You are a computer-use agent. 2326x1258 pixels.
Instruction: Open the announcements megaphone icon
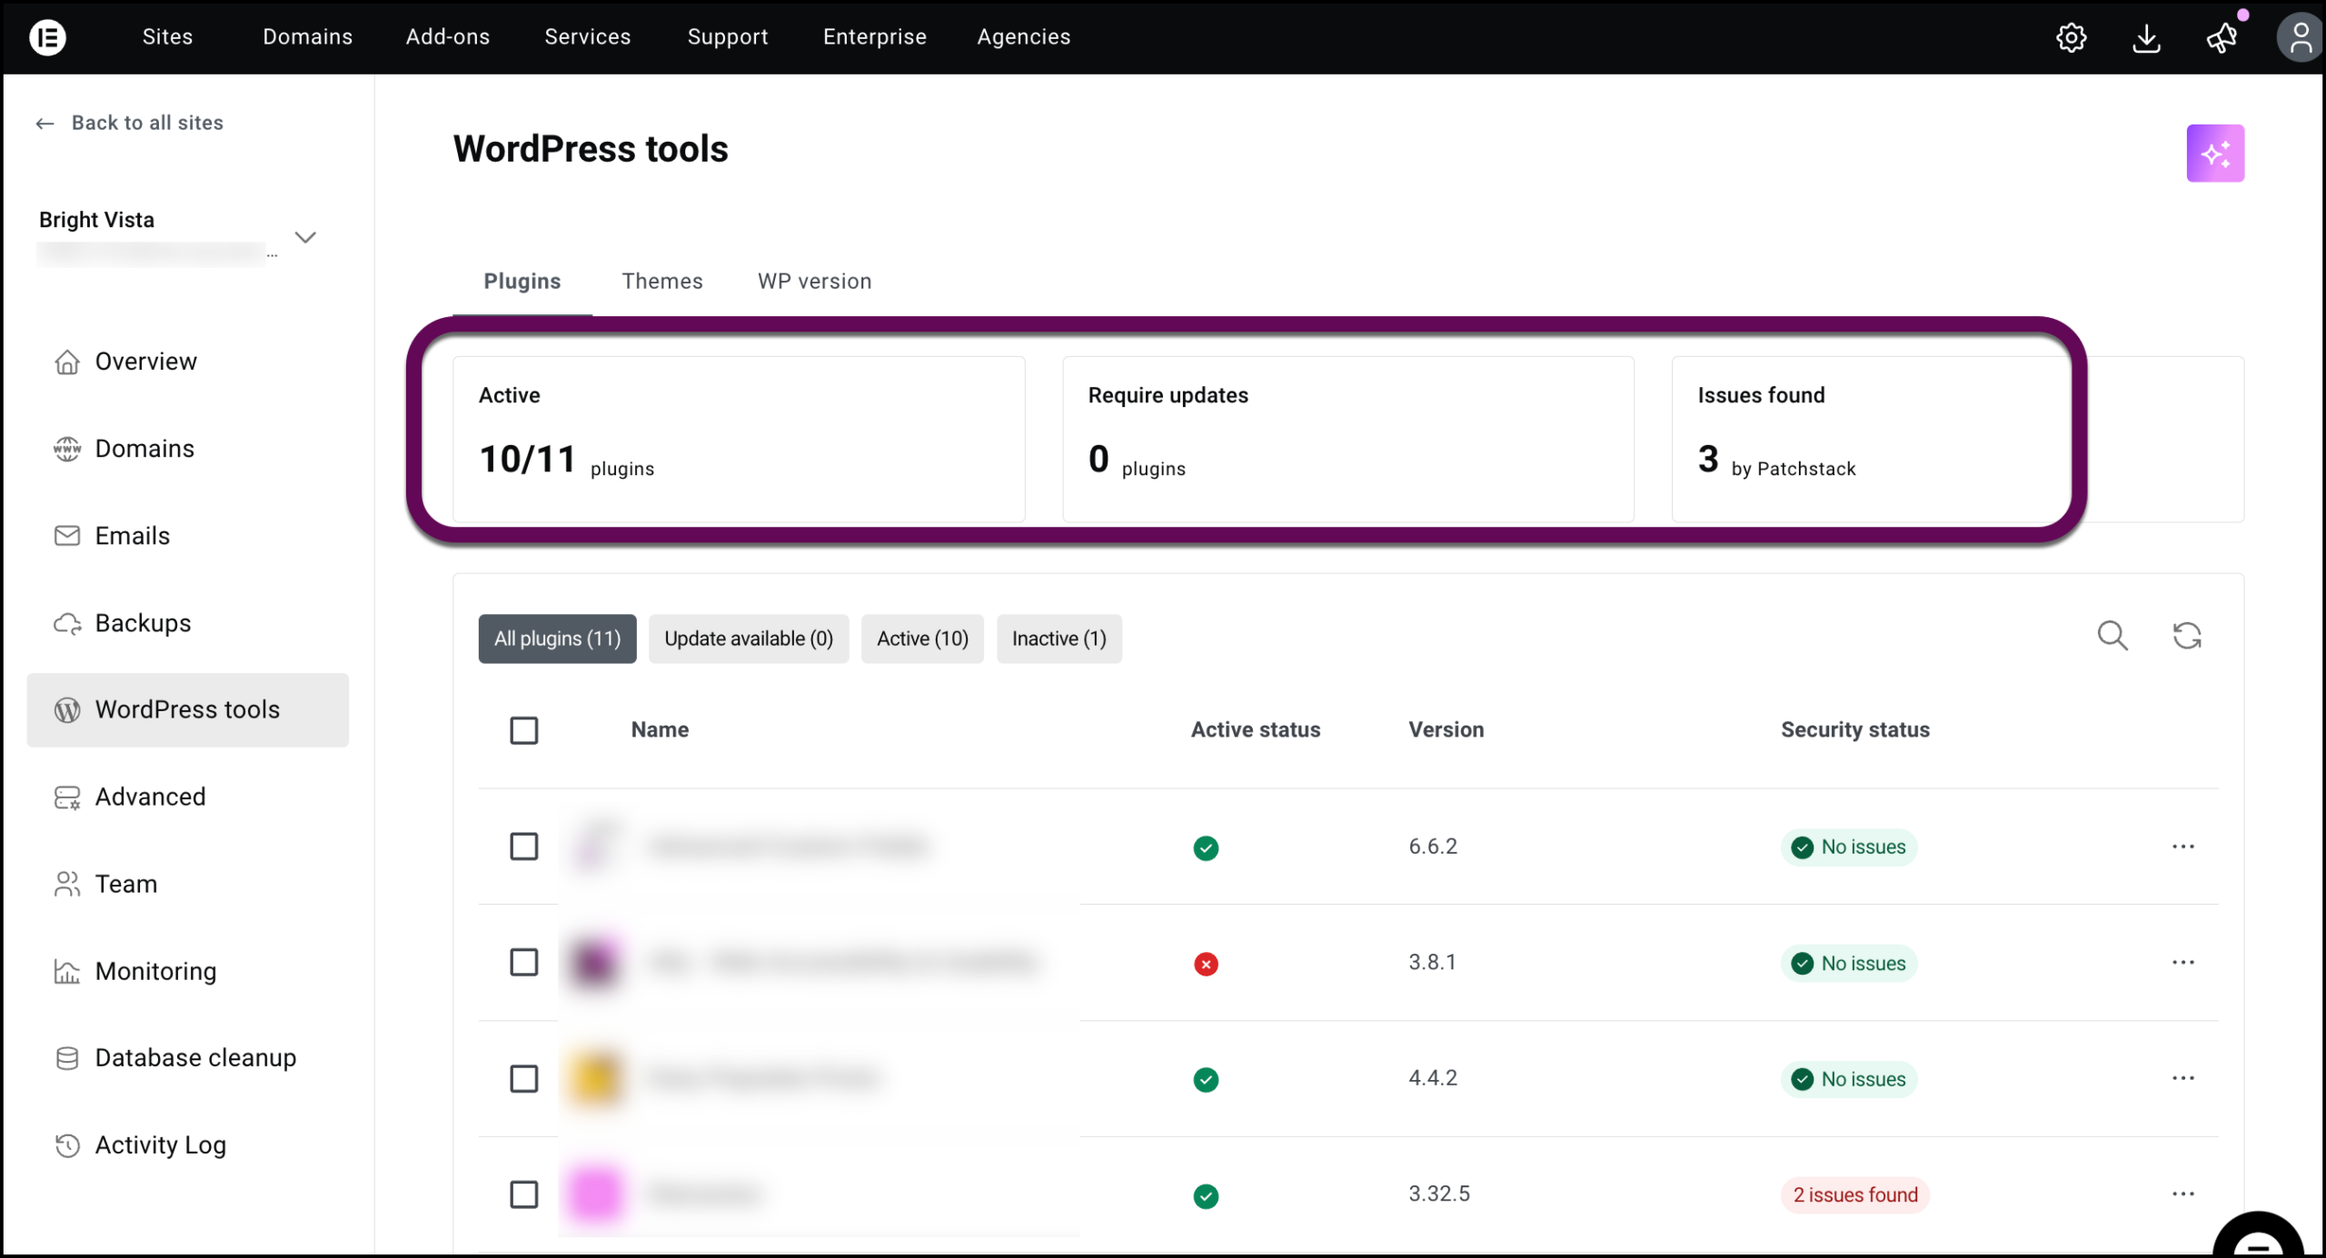point(2222,37)
